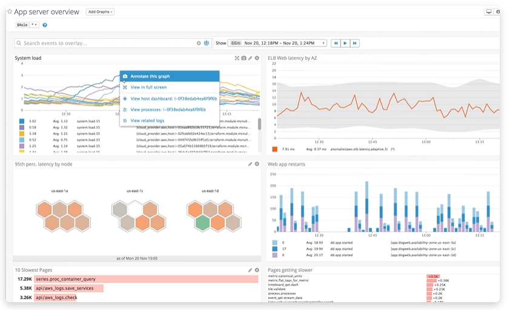Open the $Role template variable help icon

pyautogui.click(x=45, y=25)
